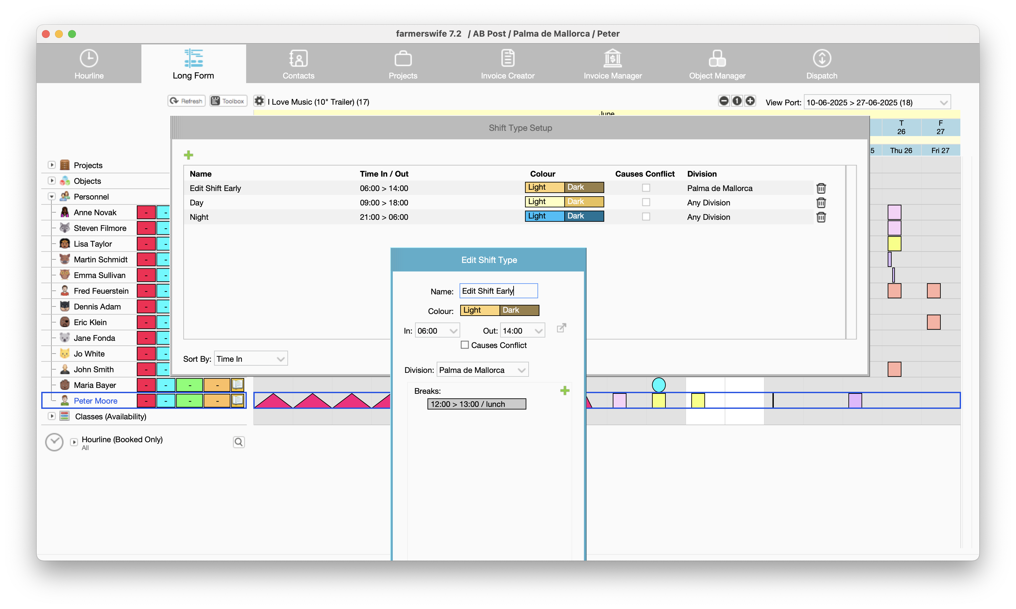
Task: Open the Hourline module
Action: [89, 64]
